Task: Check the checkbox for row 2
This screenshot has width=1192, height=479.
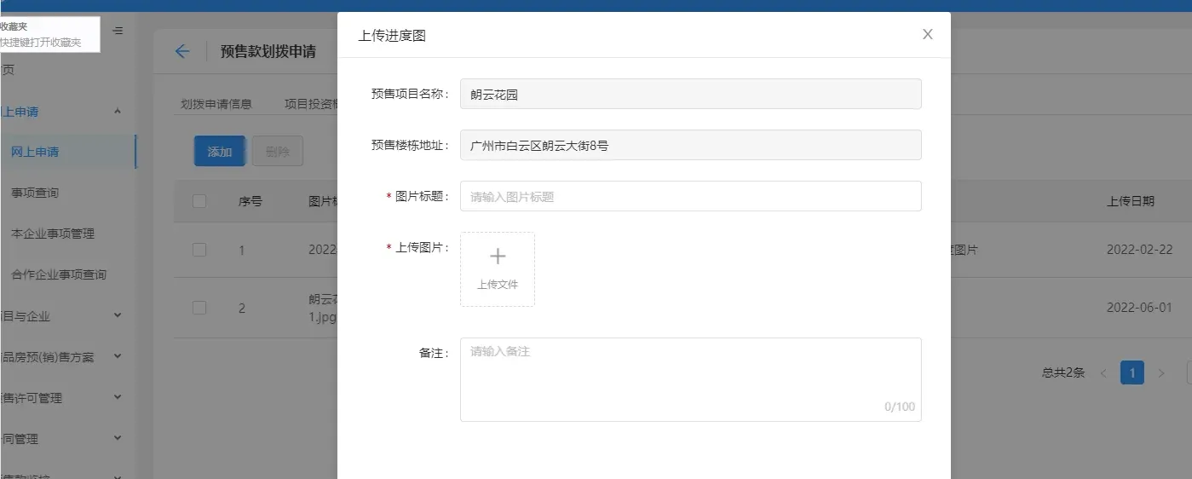Action: point(199,308)
